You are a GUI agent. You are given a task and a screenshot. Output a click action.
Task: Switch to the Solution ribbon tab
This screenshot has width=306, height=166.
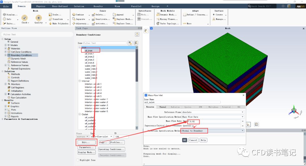click(x=79, y=6)
